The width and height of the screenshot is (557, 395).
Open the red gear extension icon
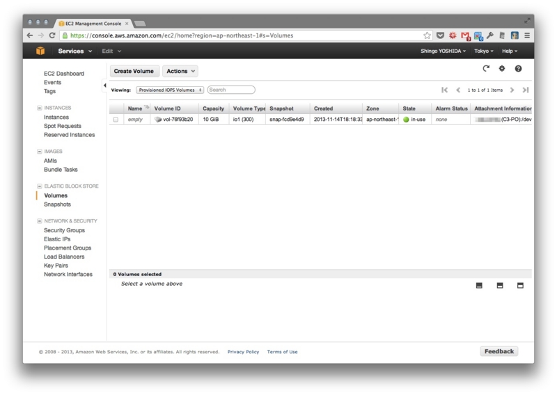[453, 35]
